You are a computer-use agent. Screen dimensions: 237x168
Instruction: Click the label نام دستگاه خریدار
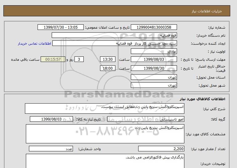[x=211, y=35]
